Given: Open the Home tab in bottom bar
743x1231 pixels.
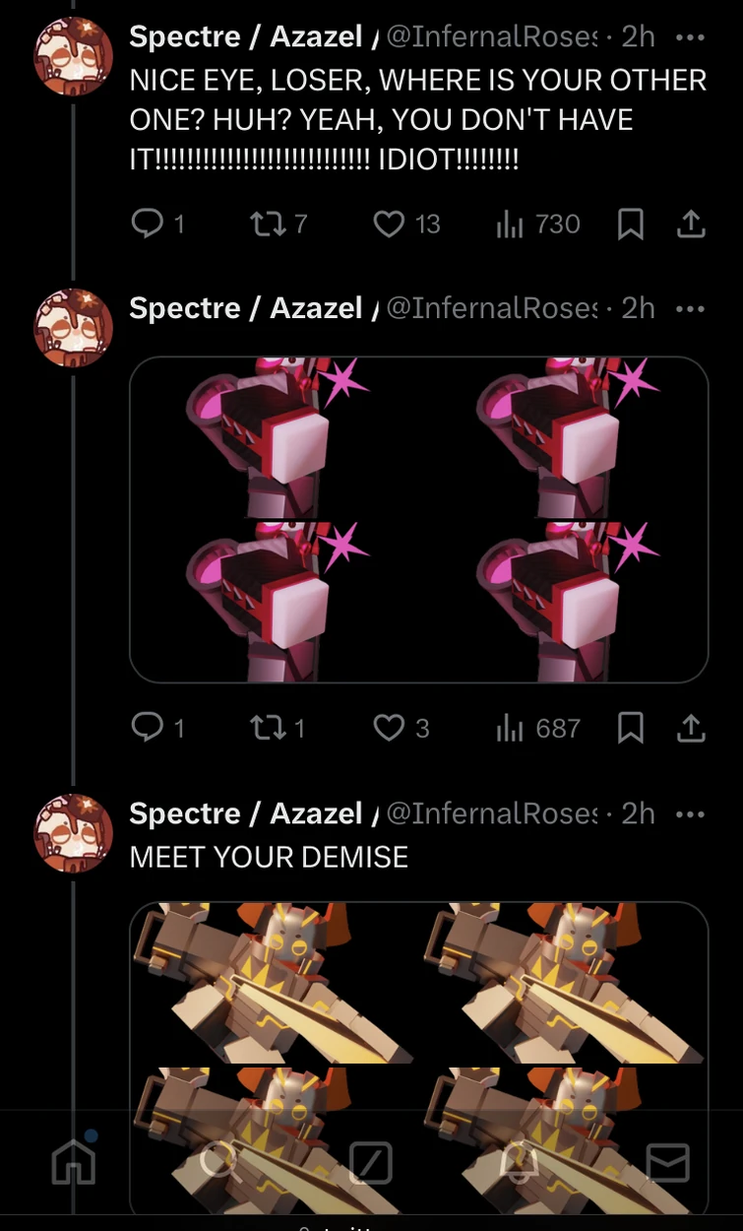Looking at the screenshot, I should pyautogui.click(x=75, y=1160).
